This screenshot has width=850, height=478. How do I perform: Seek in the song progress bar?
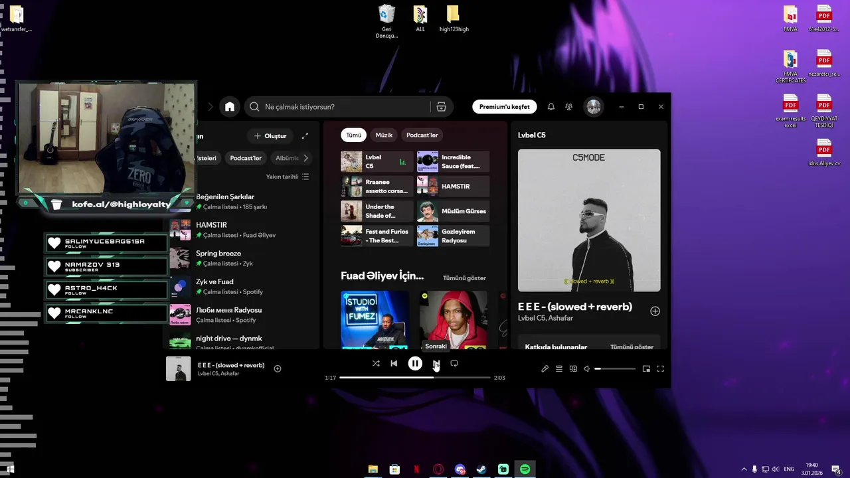point(415,377)
